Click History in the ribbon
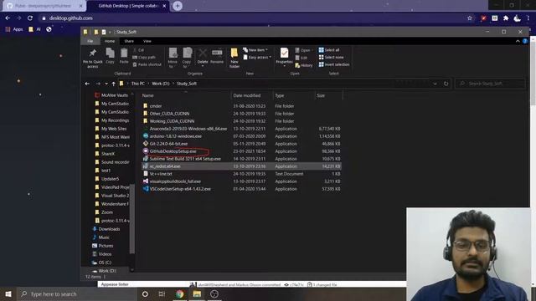The image size is (536, 301). tap(303, 65)
